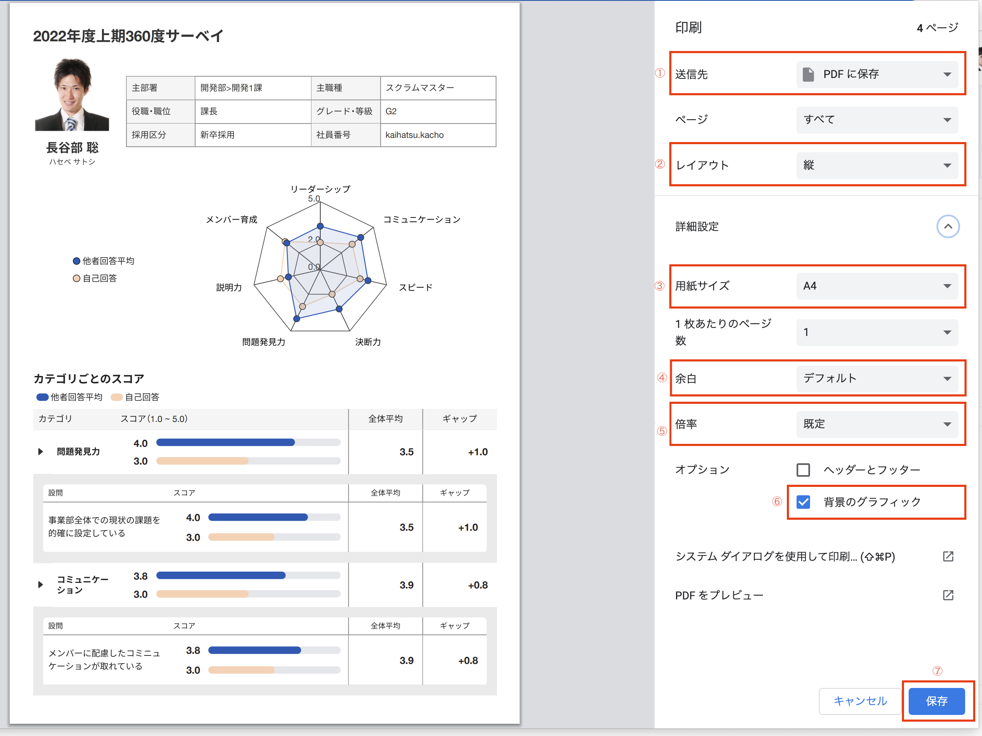Click the PDF file icon in 送信先
982x736 pixels.
click(x=808, y=74)
